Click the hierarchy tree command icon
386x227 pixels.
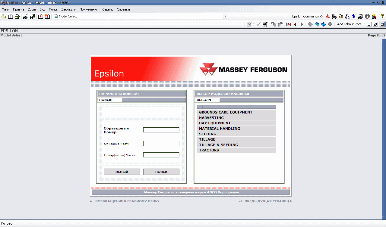347,16
